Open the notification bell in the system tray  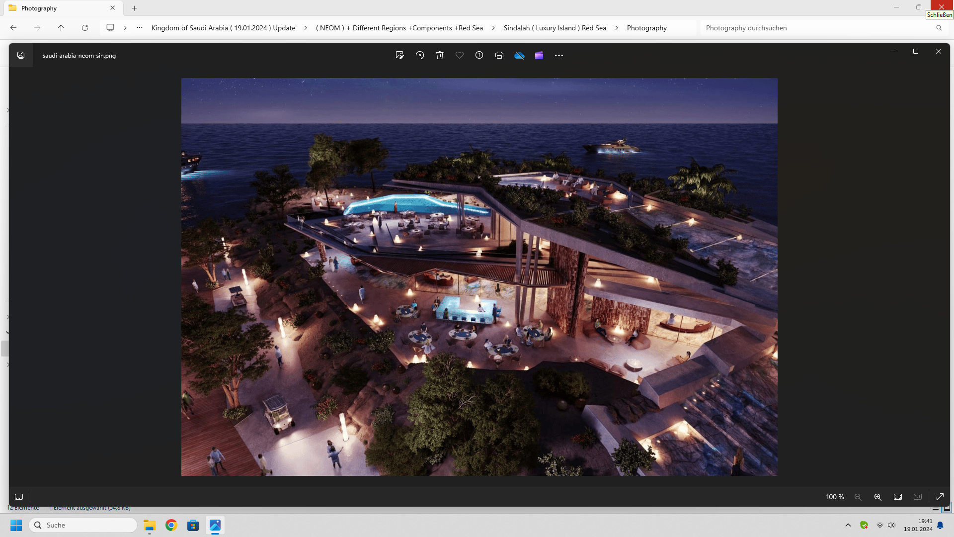coord(940,525)
